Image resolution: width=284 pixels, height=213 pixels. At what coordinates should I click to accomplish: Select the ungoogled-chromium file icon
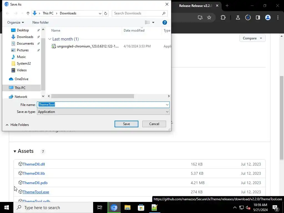click(54, 46)
